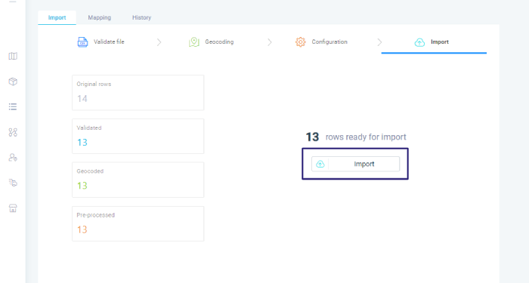This screenshot has height=283, width=529.
Task: Click the chevron after Validate file
Action: (159, 42)
